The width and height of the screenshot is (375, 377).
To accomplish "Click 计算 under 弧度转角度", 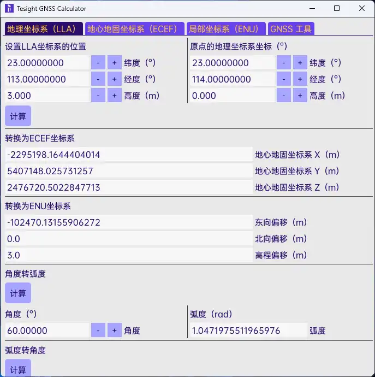I will (x=18, y=369).
